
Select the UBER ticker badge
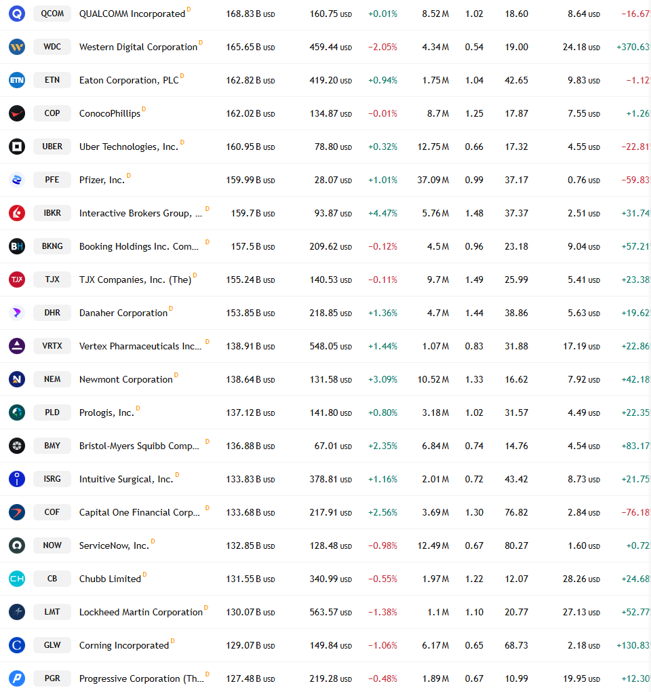(x=52, y=147)
